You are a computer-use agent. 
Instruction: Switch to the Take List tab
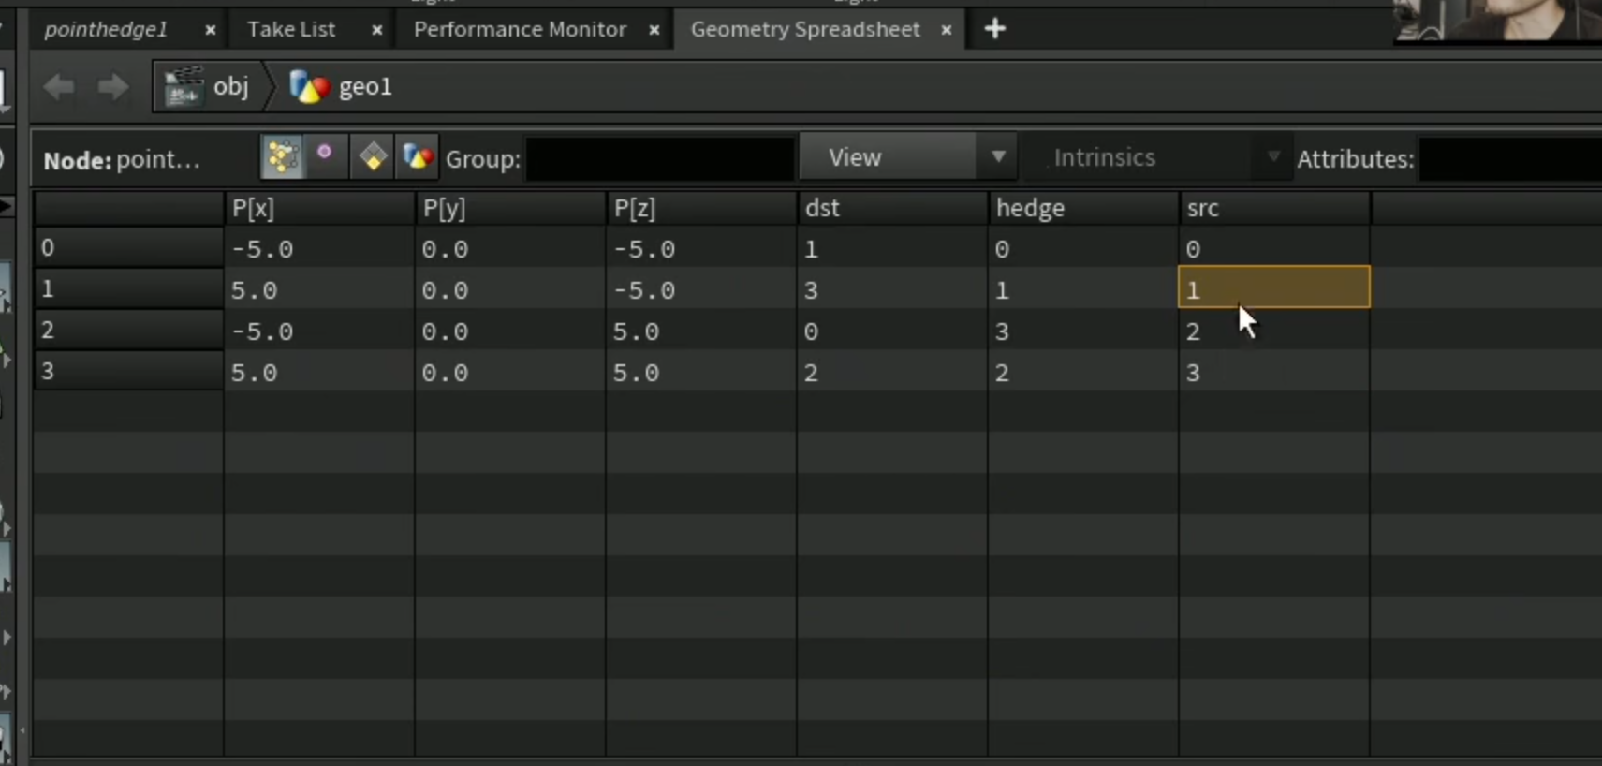pyautogui.click(x=291, y=29)
